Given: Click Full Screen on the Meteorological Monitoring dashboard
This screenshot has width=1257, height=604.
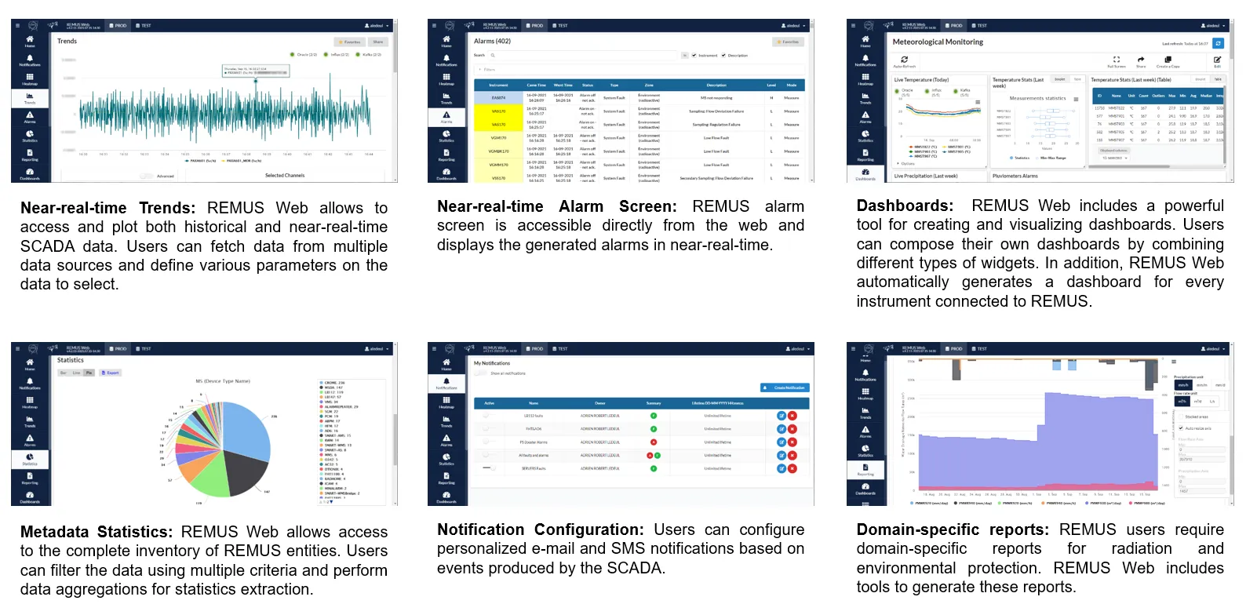Looking at the screenshot, I should pyautogui.click(x=1117, y=61).
